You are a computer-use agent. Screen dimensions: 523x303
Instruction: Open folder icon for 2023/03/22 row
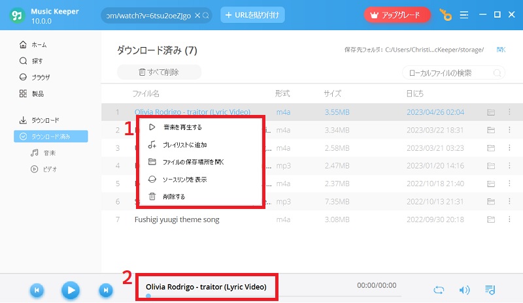pos(491,131)
